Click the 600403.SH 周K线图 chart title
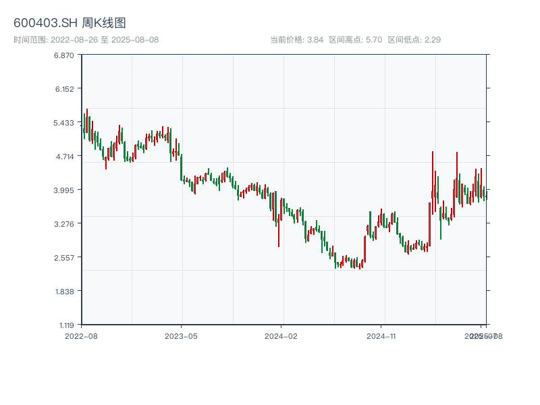The image size is (540, 405). (x=70, y=23)
